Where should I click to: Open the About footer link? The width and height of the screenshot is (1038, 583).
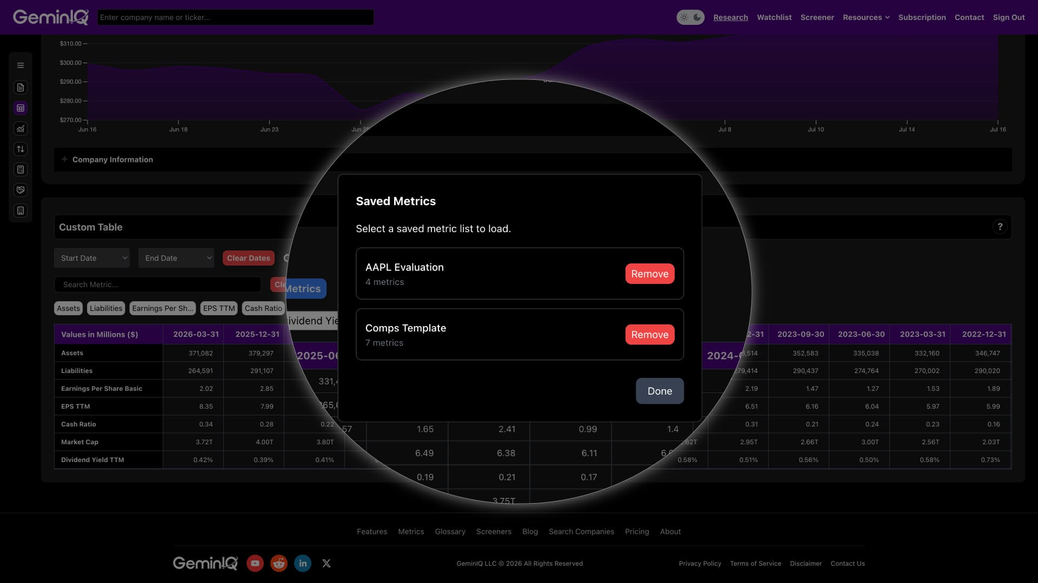click(x=670, y=532)
